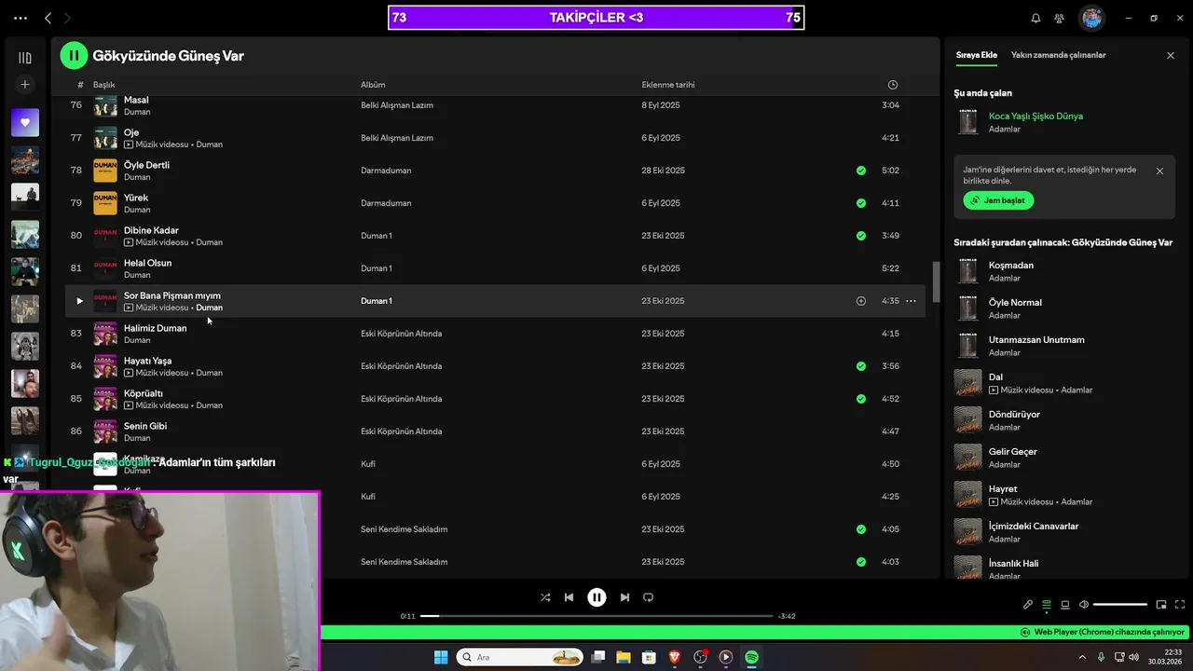Sort by the Başlık column header
Image resolution: width=1193 pixels, height=671 pixels.
tap(103, 85)
